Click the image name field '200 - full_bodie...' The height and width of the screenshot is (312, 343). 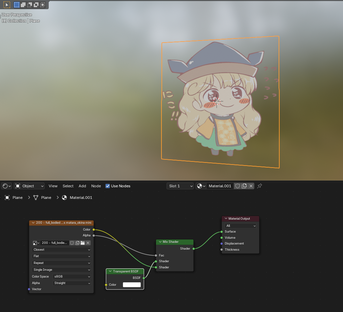click(x=54, y=243)
